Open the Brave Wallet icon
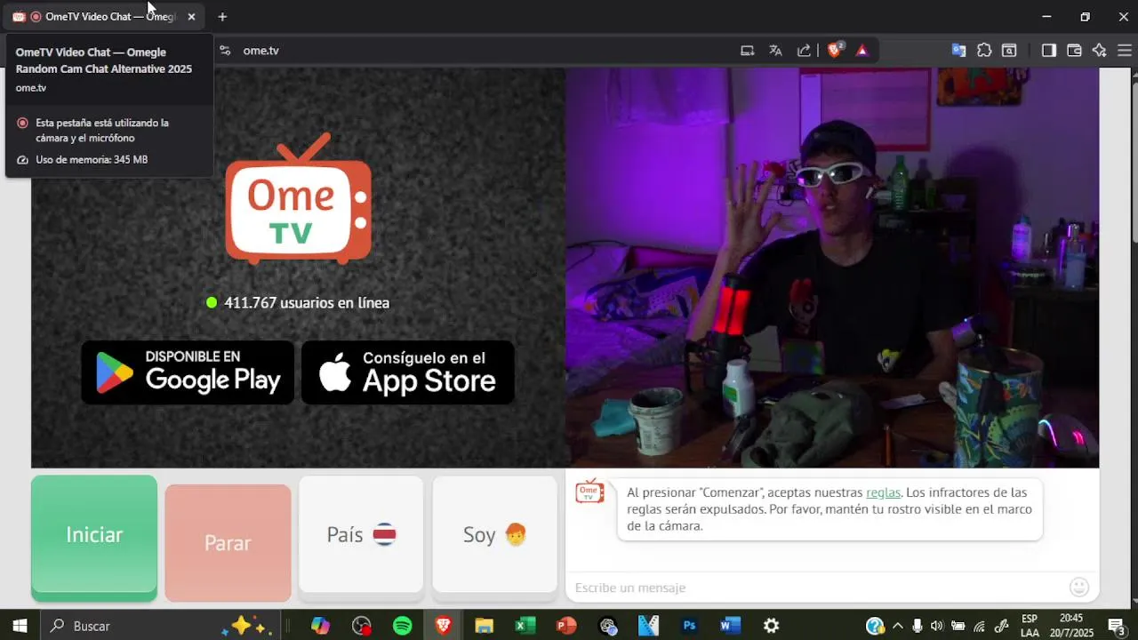 pyautogui.click(x=1074, y=51)
